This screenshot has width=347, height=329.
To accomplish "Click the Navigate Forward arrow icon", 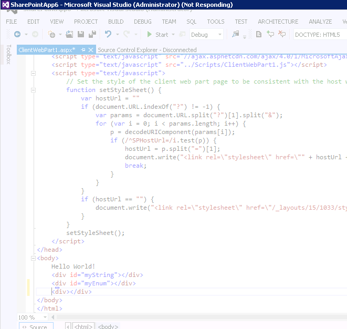I will [35, 34].
